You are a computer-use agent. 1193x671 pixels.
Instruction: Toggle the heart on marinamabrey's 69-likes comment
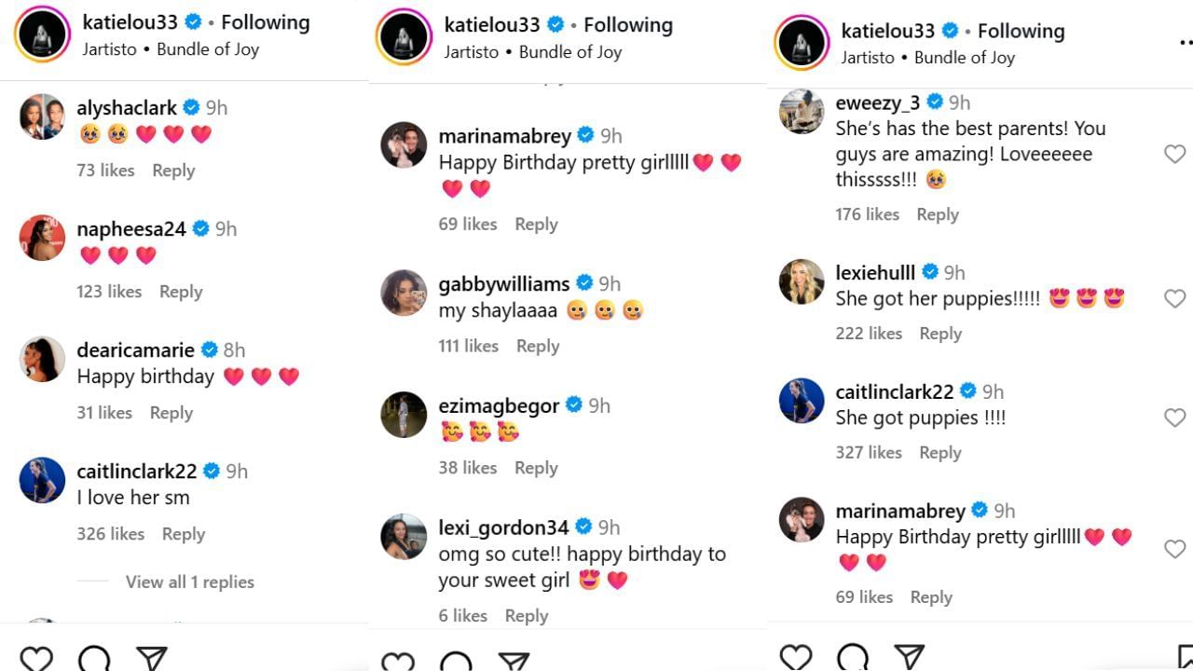tap(1174, 549)
